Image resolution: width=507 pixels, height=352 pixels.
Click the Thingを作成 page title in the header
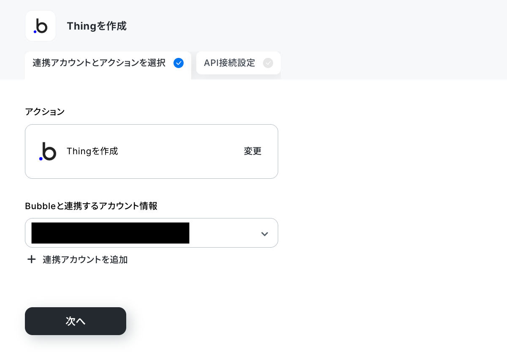97,26
